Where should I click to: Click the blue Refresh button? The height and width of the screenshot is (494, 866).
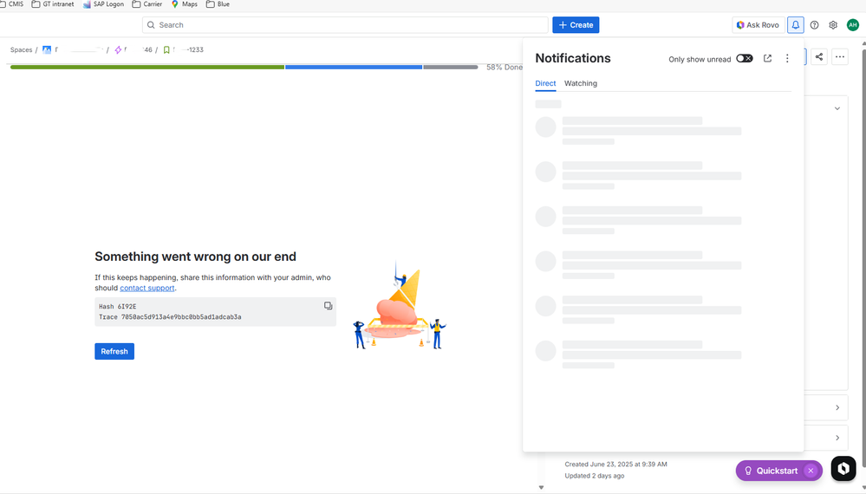pos(114,351)
